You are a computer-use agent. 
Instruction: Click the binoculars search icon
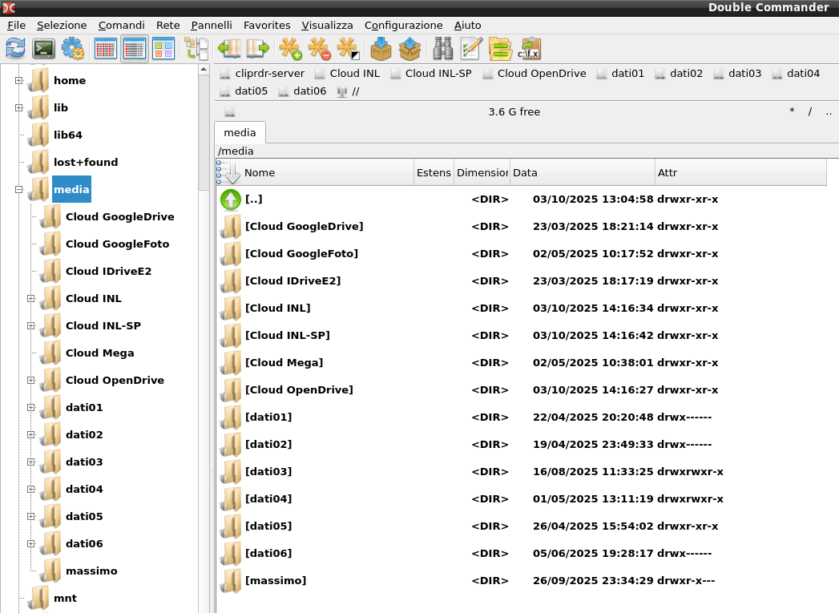[x=442, y=49]
